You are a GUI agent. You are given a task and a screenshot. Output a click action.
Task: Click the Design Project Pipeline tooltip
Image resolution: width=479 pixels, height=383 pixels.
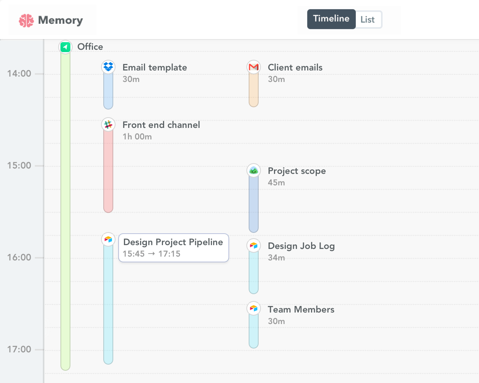173,247
